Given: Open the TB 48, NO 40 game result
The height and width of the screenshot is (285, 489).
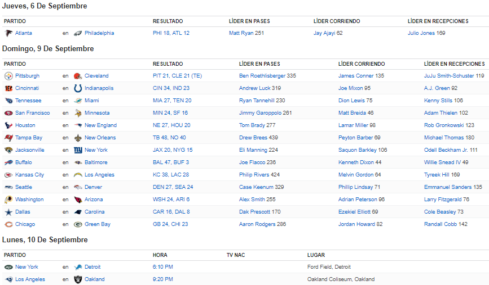Looking at the screenshot, I should coord(169,138).
